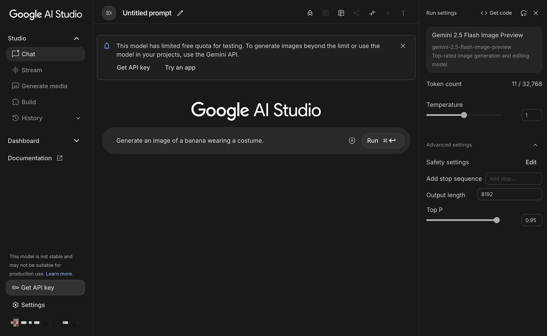Click the Token count value 11 / 32,768
The image size is (547, 336).
pyautogui.click(x=527, y=84)
